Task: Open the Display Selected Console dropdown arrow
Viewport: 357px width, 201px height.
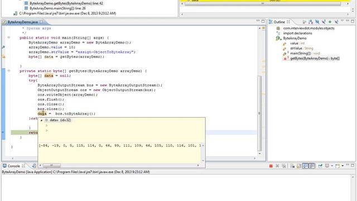Action: point(332,166)
